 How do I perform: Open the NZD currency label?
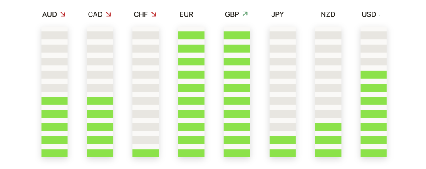(328, 14)
